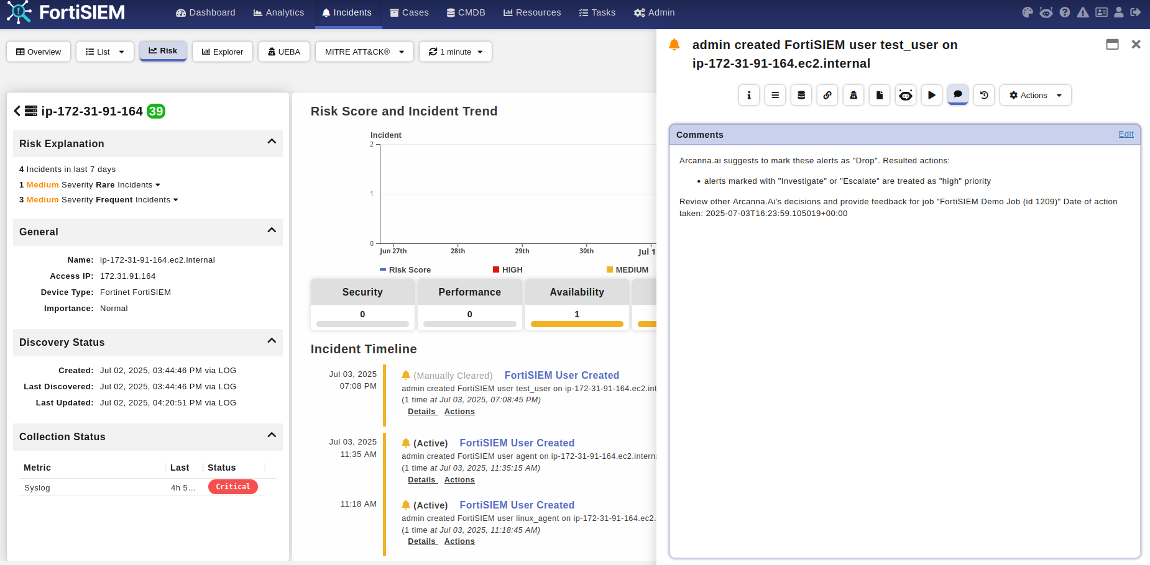
Task: Open the alert triangle icon in header
Action: tap(1083, 12)
